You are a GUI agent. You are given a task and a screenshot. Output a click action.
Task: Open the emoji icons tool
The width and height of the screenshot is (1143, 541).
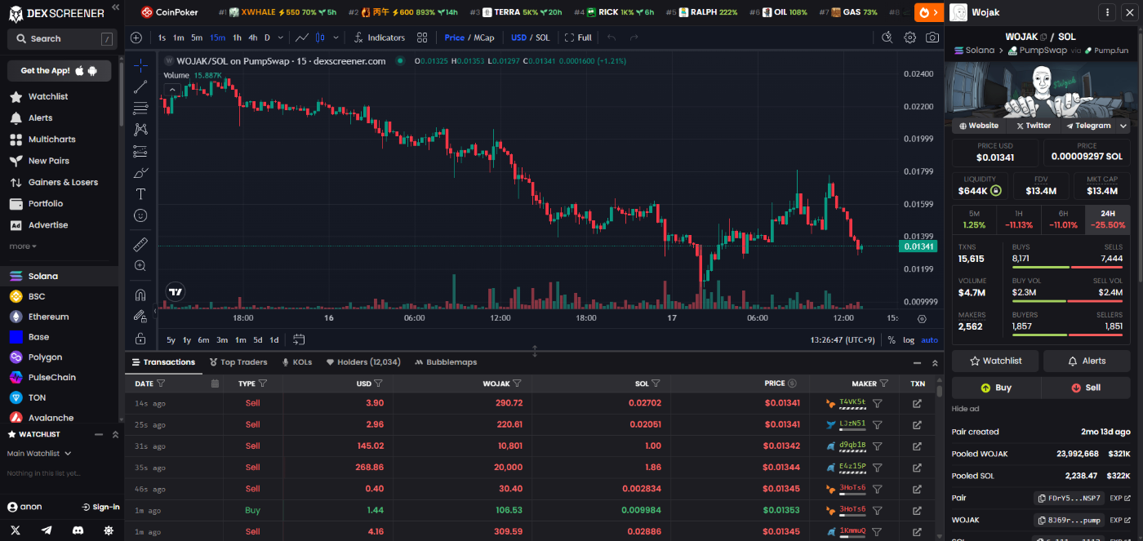pyautogui.click(x=140, y=215)
